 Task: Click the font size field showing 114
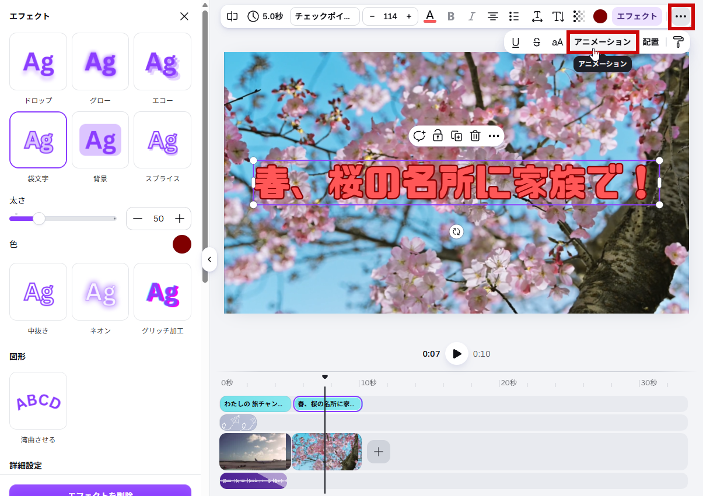(x=390, y=16)
